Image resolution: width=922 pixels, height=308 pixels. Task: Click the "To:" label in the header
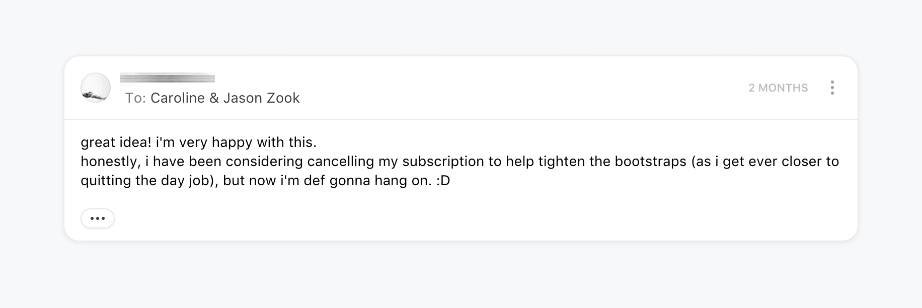[x=135, y=98]
